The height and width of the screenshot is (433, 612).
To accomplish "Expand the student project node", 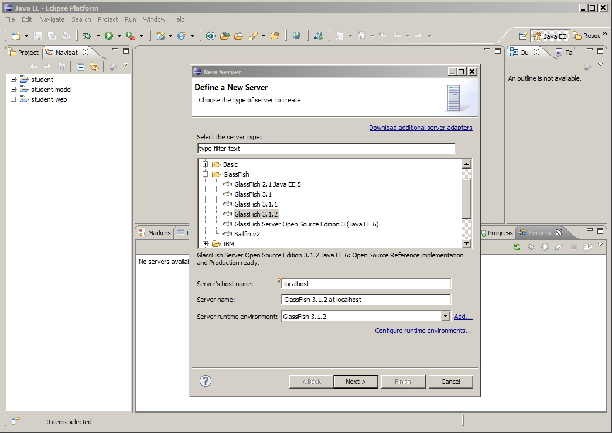I will [13, 79].
